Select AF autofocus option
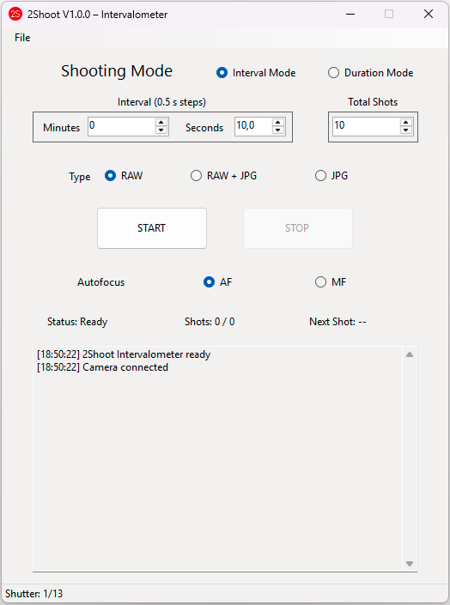The width and height of the screenshot is (450, 605). click(209, 282)
